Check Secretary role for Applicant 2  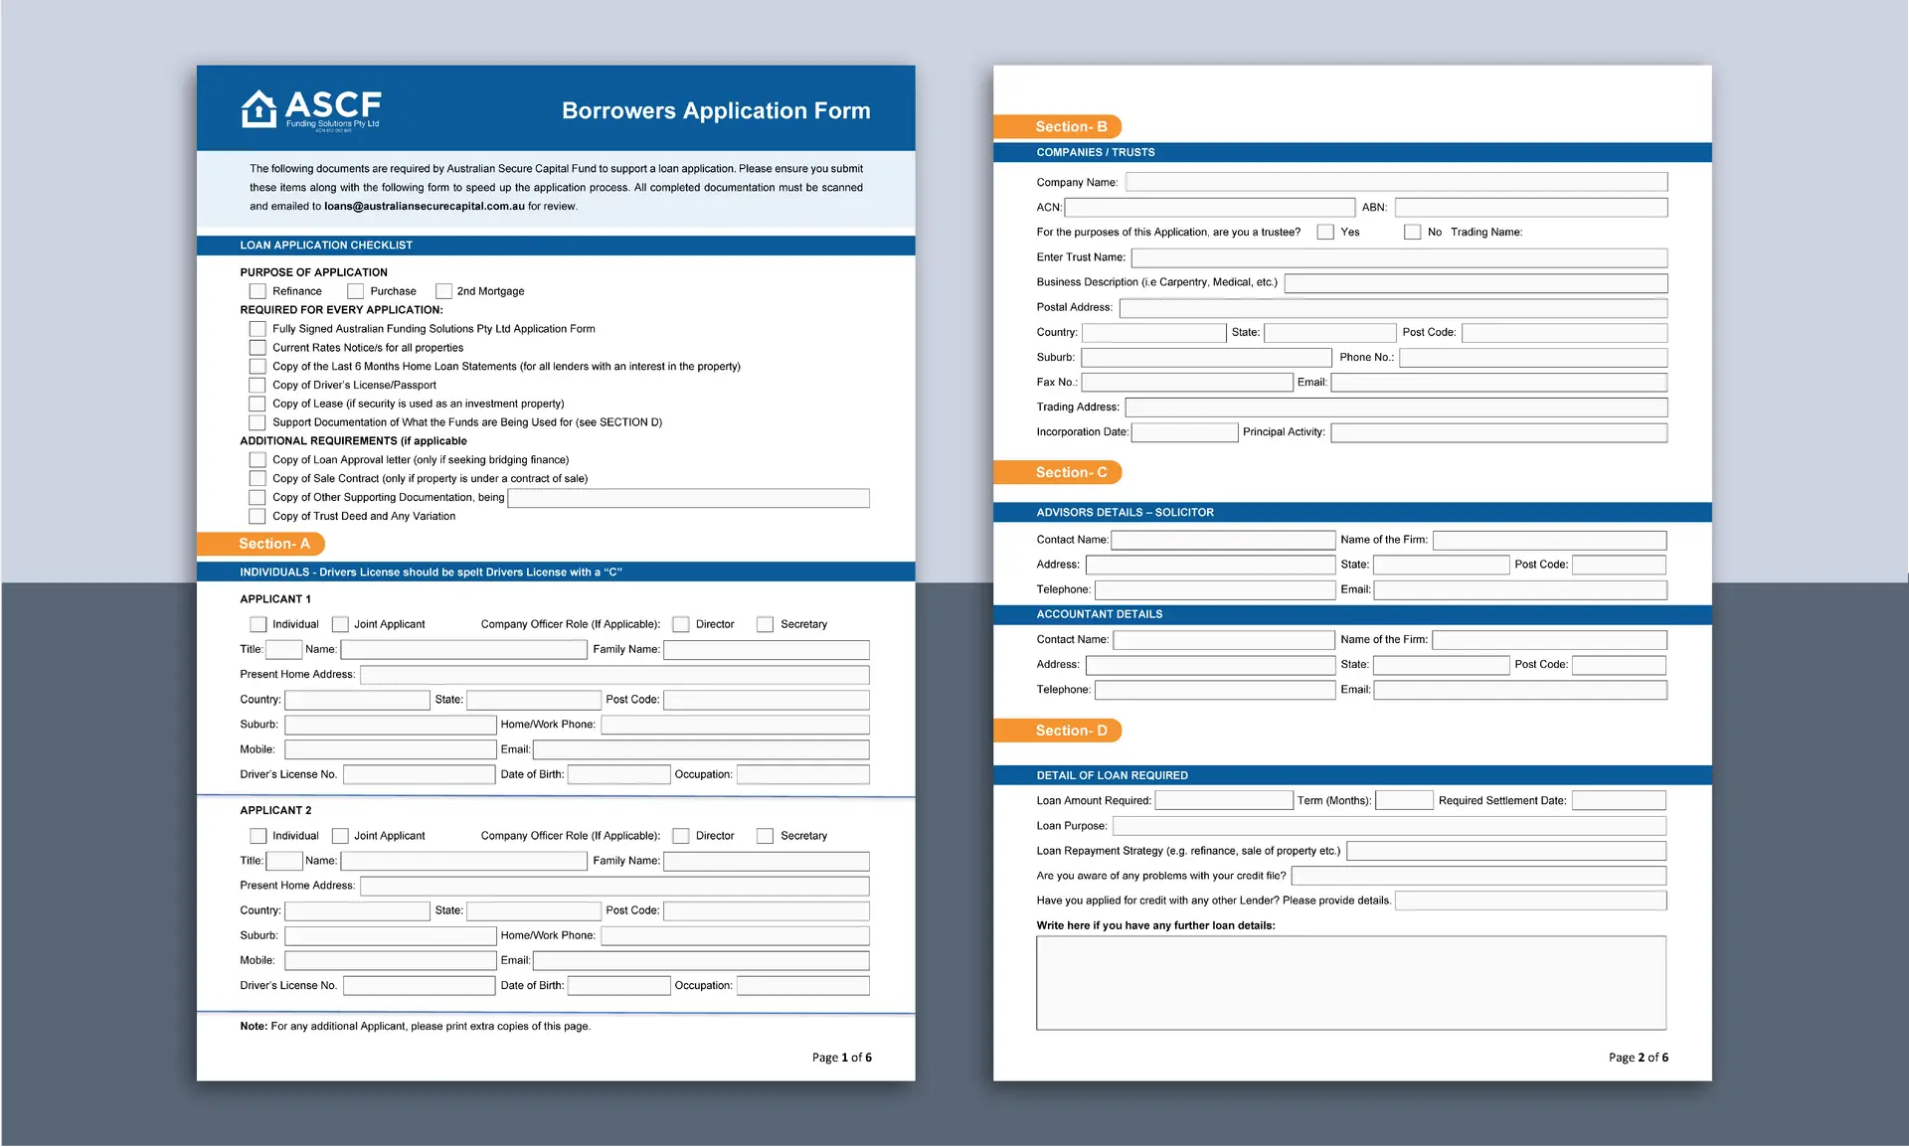[x=766, y=835]
